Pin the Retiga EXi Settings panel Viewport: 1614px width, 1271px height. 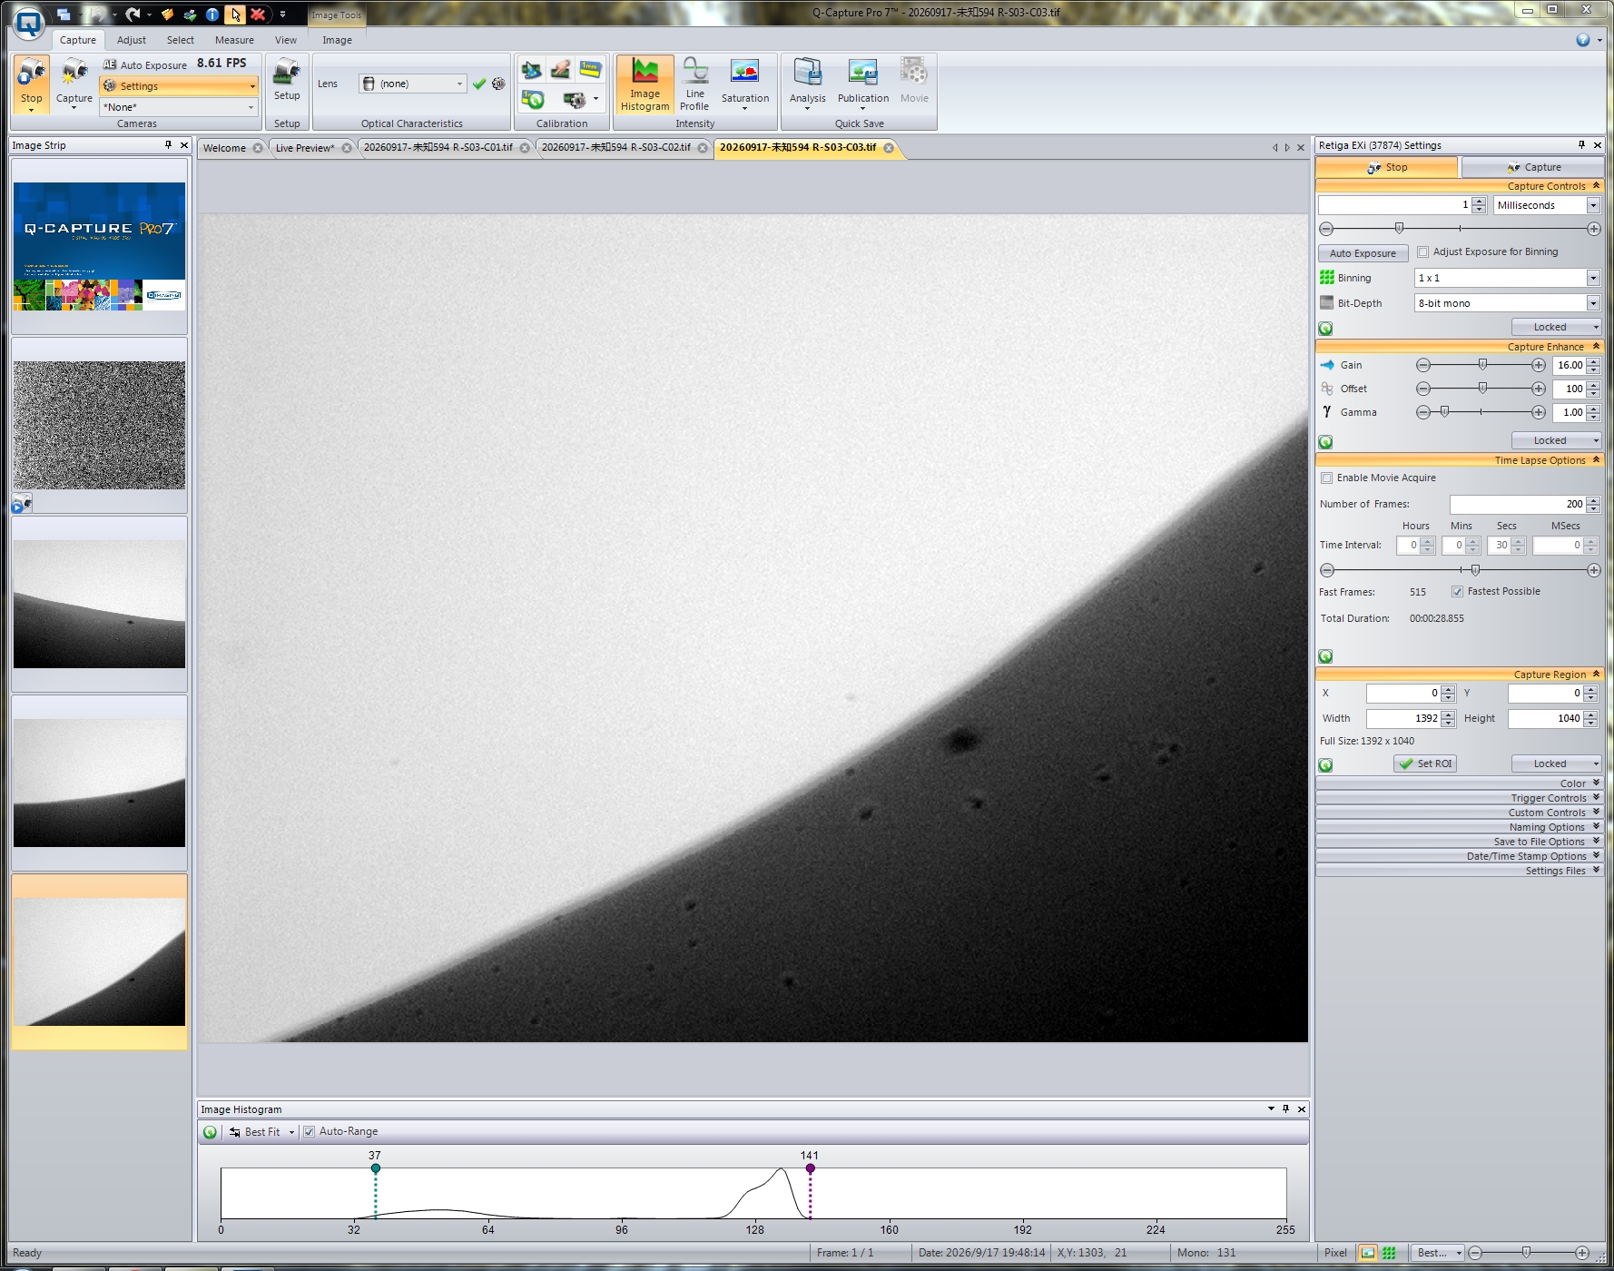(1581, 145)
